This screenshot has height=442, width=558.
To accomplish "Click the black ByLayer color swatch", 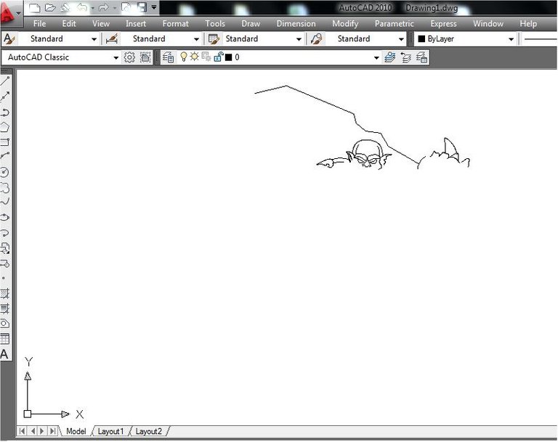I will [x=421, y=38].
